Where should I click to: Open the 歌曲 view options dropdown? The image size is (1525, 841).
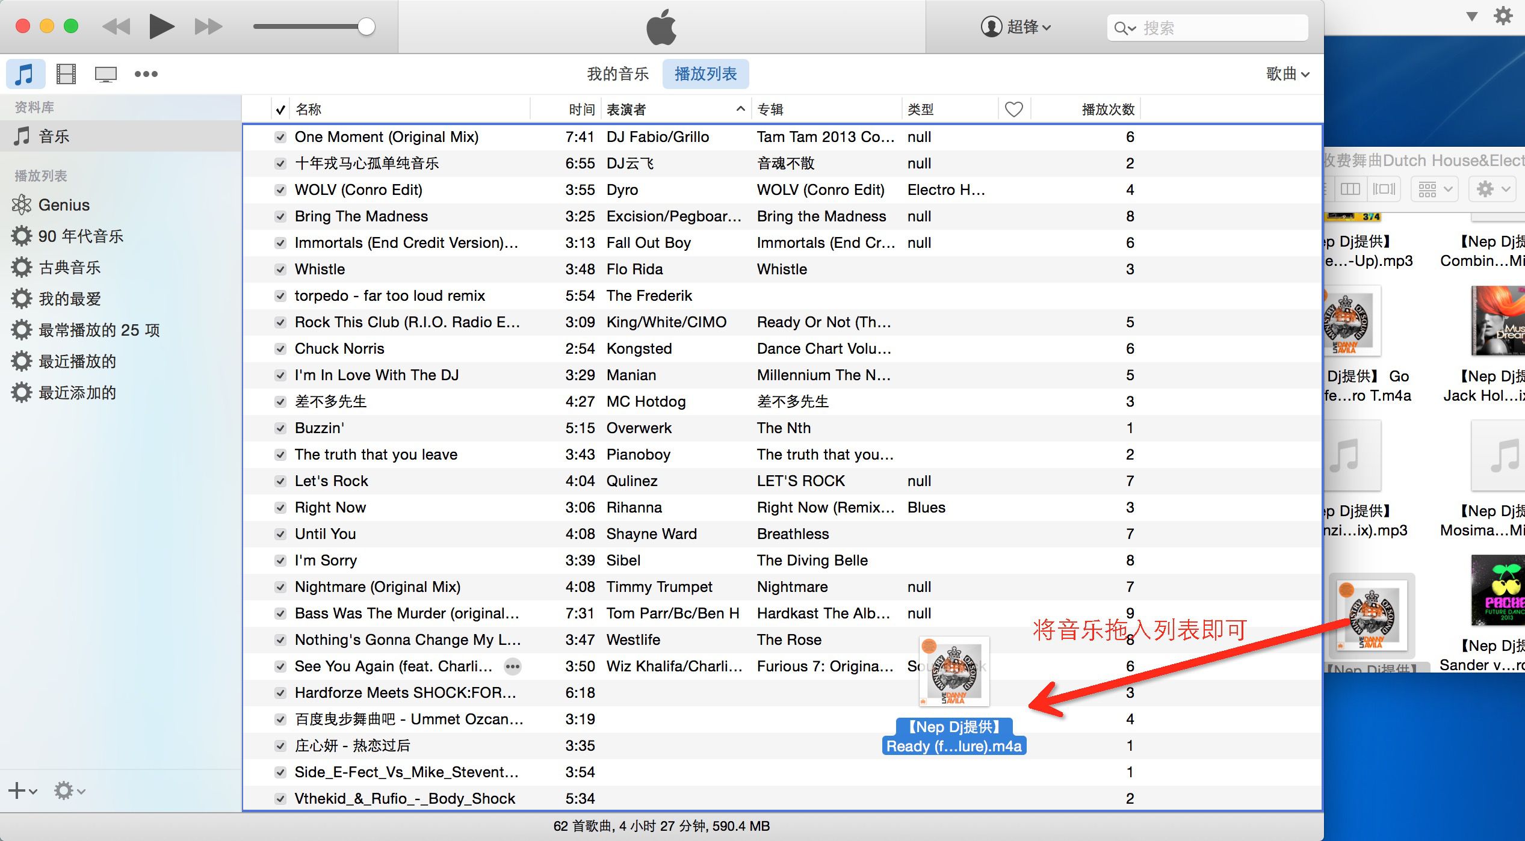pos(1288,74)
